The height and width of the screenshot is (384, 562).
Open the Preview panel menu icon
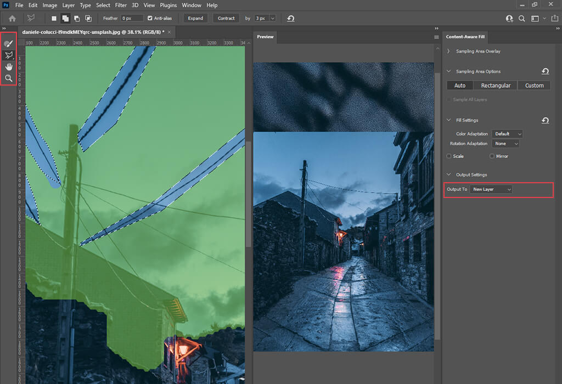coord(436,37)
